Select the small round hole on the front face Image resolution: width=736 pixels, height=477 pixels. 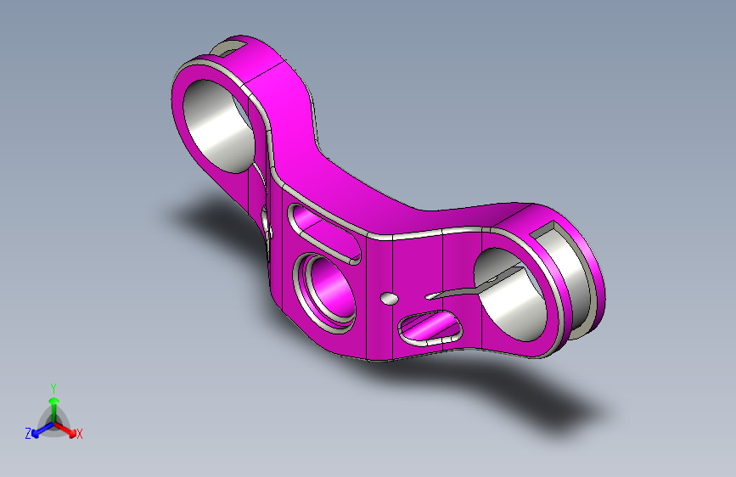[x=389, y=298]
